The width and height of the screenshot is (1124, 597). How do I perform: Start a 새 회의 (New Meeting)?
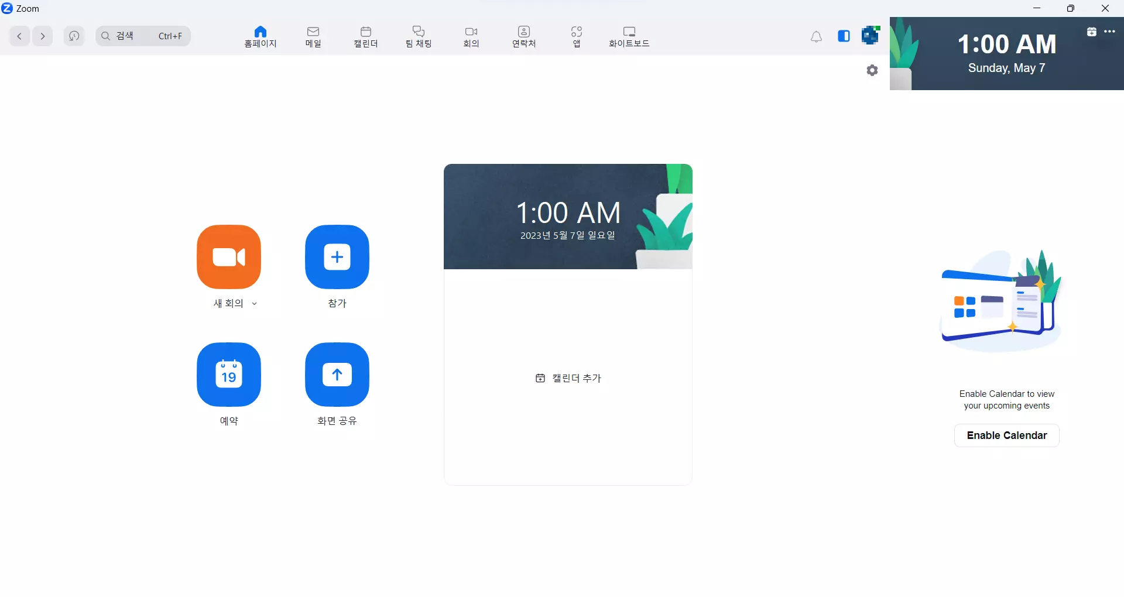pos(228,258)
